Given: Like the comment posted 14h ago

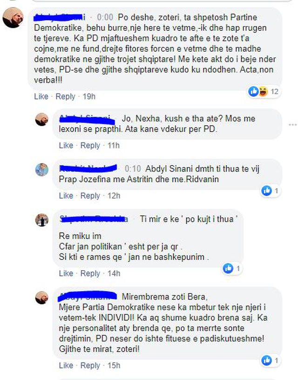Looking at the screenshot, I should (x=66, y=273).
